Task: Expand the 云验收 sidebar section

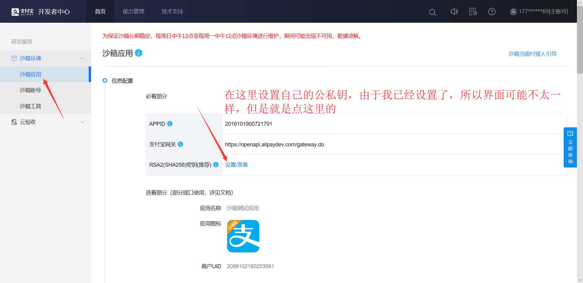Action: click(82, 122)
